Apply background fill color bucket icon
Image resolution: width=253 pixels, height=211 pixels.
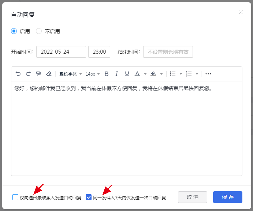pos(153,74)
